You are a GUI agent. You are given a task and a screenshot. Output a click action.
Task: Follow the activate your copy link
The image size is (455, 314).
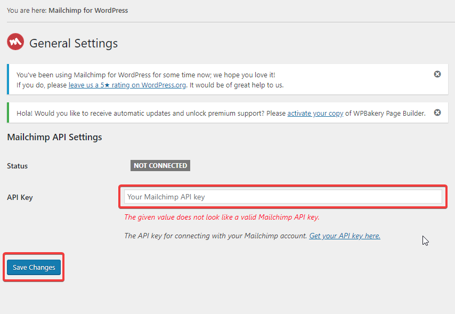(x=315, y=113)
